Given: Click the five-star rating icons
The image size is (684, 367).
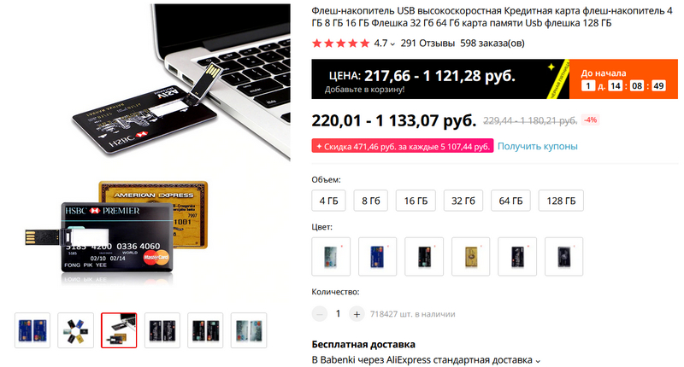Looking at the screenshot, I should (x=340, y=43).
